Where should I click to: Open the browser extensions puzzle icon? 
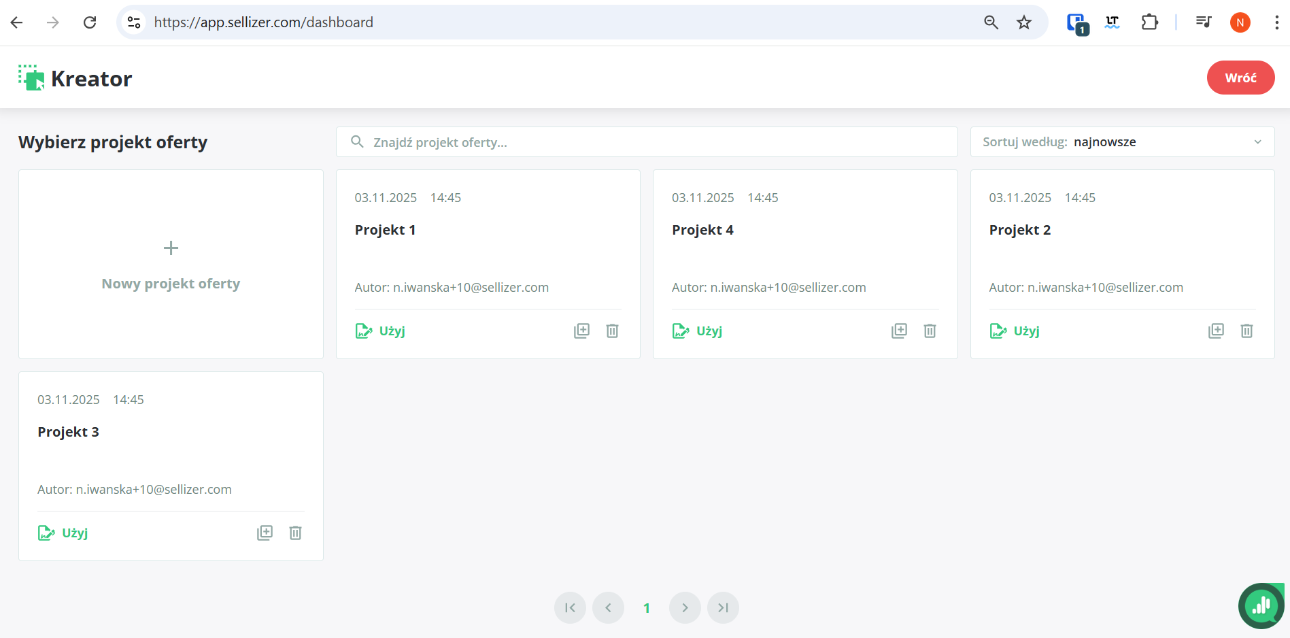tap(1149, 22)
